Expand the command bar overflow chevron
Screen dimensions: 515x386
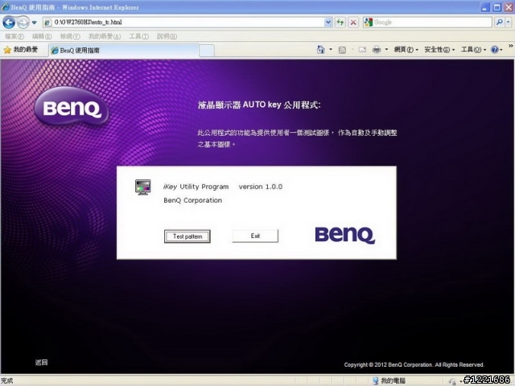pyautogui.click(x=511, y=46)
